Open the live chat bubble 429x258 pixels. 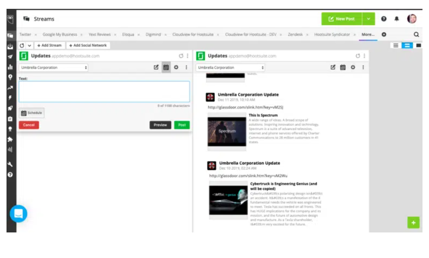[18, 214]
